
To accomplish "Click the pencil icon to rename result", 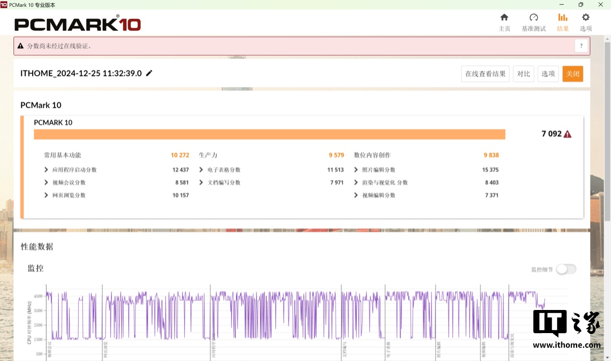I will [x=149, y=73].
